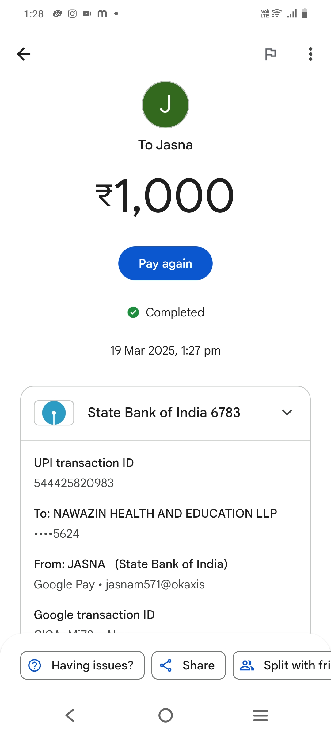Open Android recent apps button
Image resolution: width=331 pixels, height=733 pixels.
[261, 716]
